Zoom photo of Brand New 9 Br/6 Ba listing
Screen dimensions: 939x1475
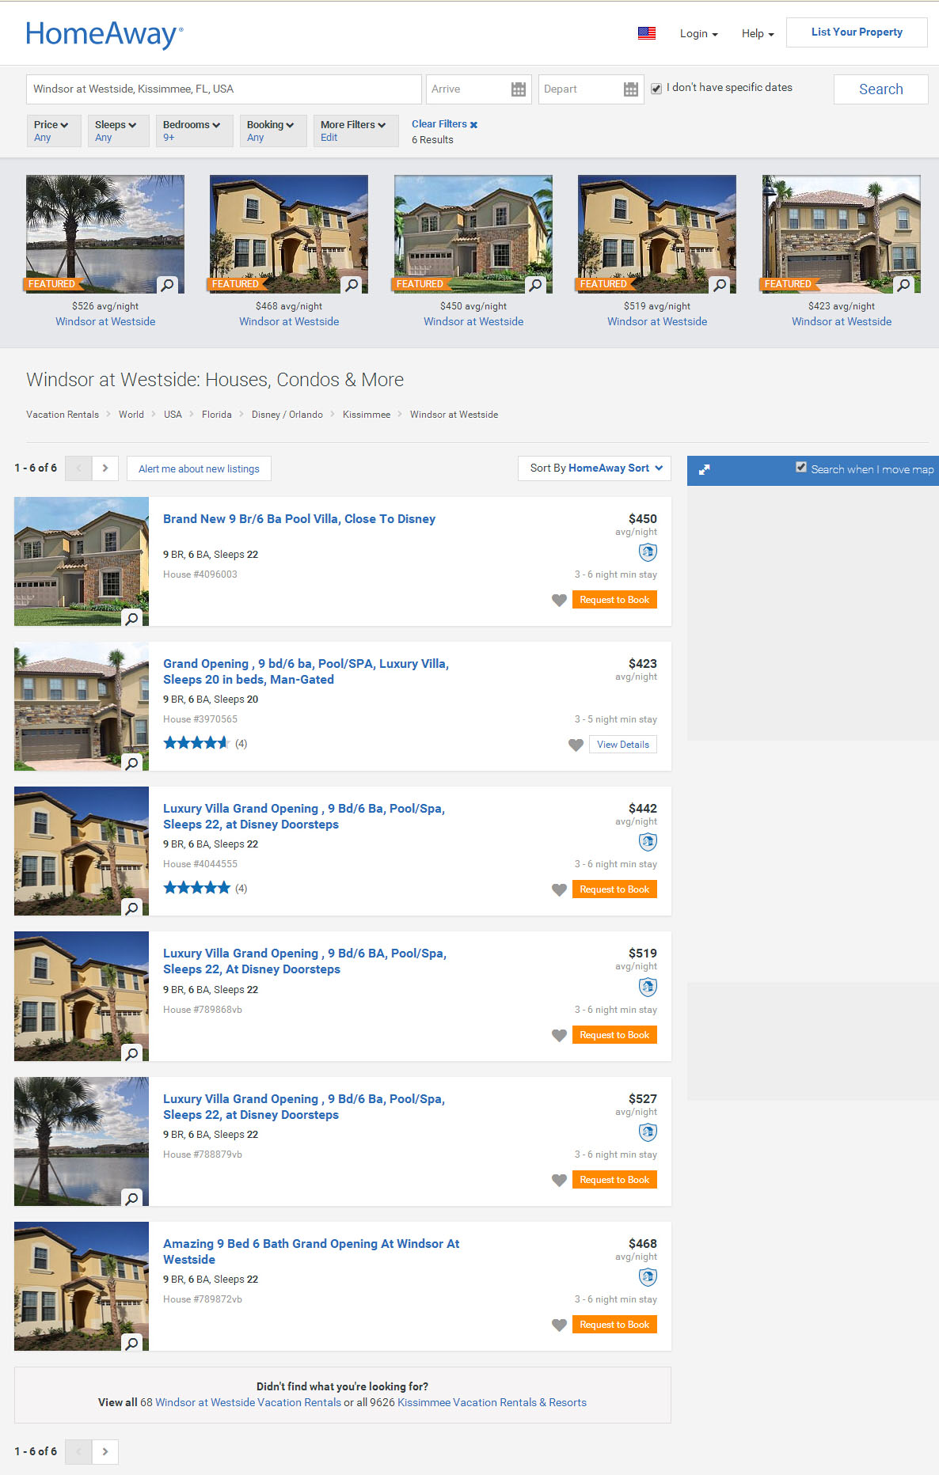[x=132, y=619]
